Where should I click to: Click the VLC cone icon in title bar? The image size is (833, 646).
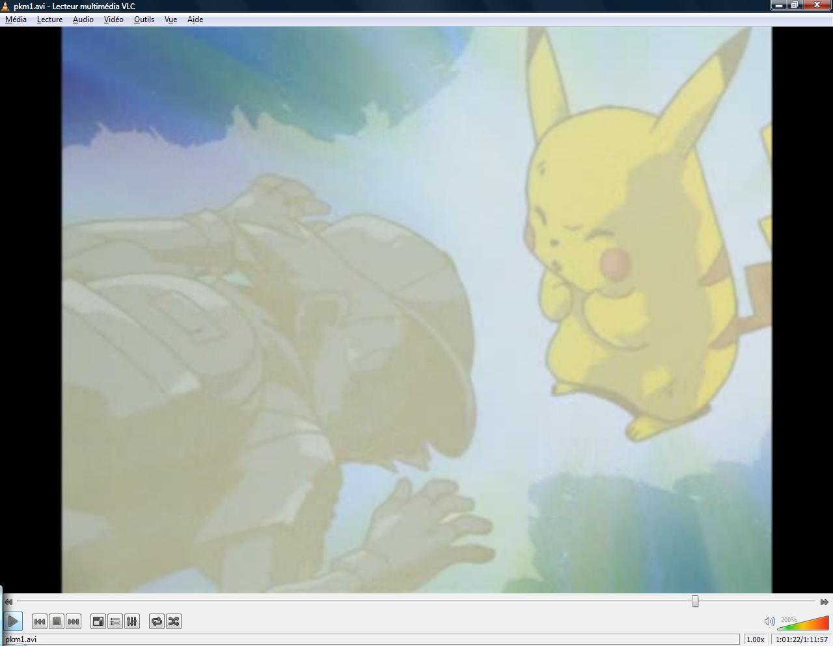(x=6, y=6)
